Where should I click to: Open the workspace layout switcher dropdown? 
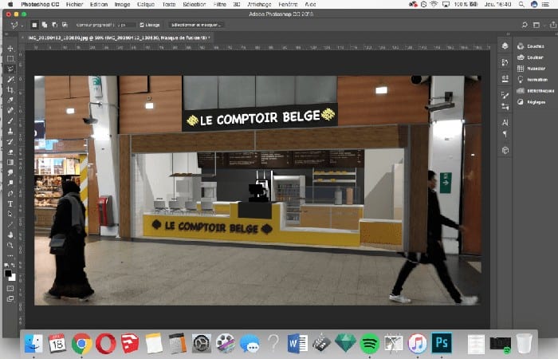(x=536, y=25)
